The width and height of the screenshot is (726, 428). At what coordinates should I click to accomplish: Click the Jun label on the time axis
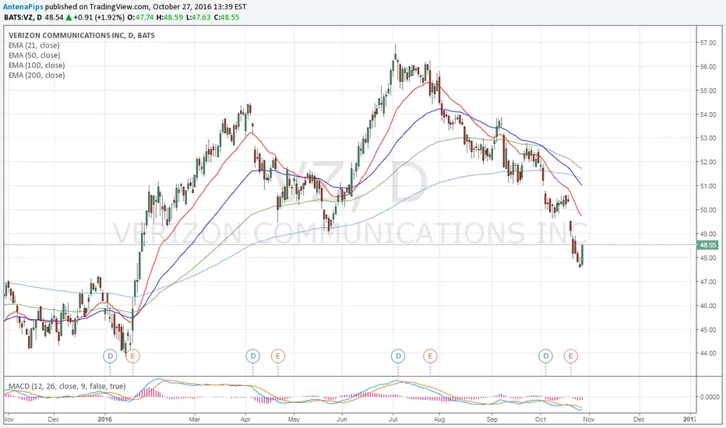pos(342,419)
